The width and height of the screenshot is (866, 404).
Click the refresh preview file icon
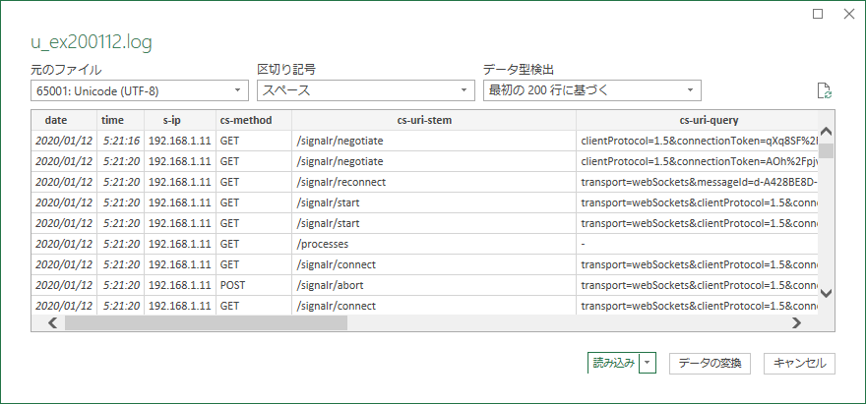click(824, 91)
